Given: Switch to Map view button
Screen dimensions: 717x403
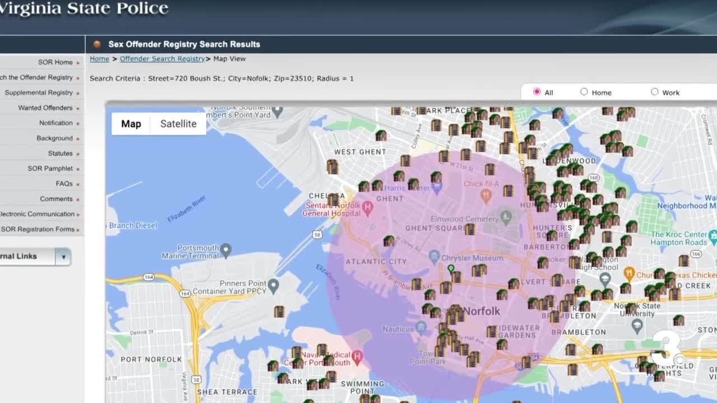Looking at the screenshot, I should (131, 124).
